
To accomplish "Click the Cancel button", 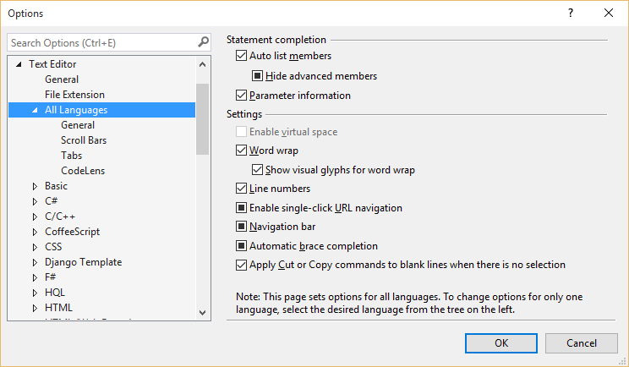I will point(581,342).
